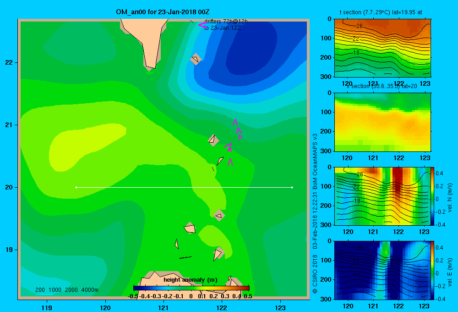
Task: Open the northward velocity section plot
Action: tap(382, 196)
